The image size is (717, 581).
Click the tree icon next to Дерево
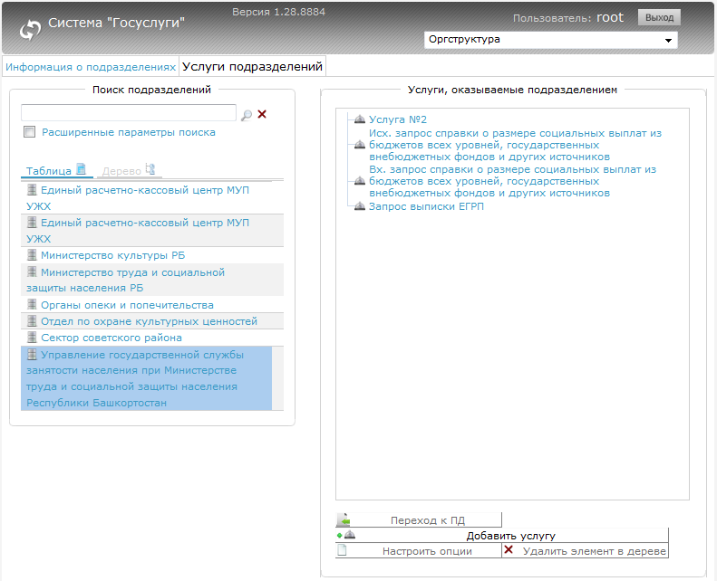[150, 169]
